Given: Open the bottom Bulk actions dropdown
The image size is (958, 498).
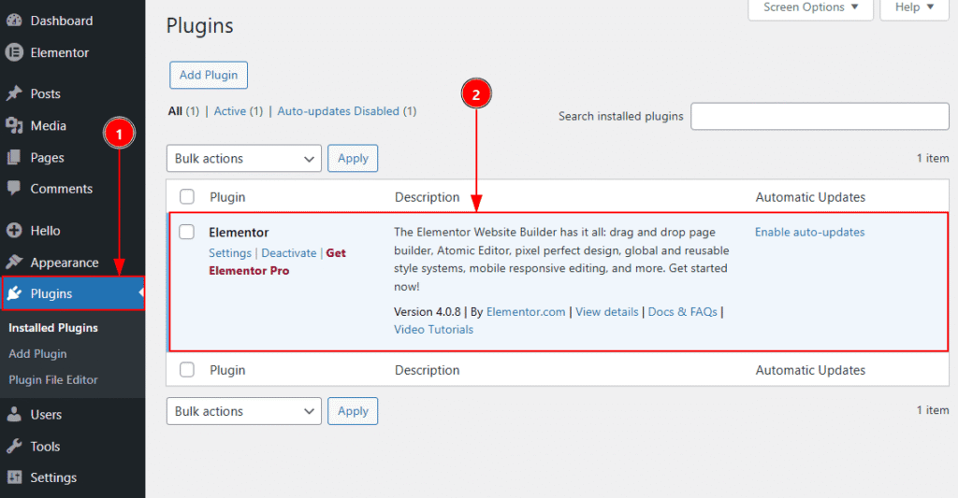Looking at the screenshot, I should (244, 411).
